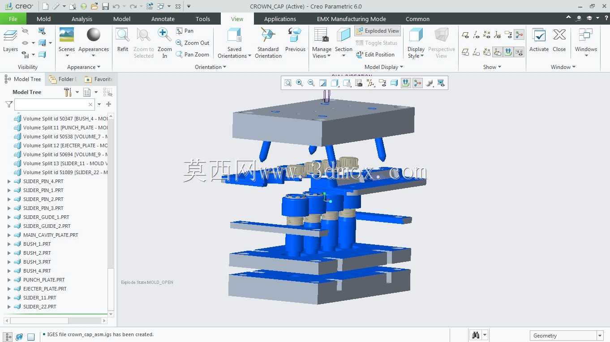Apply Standard Orientation to the model

[268, 43]
